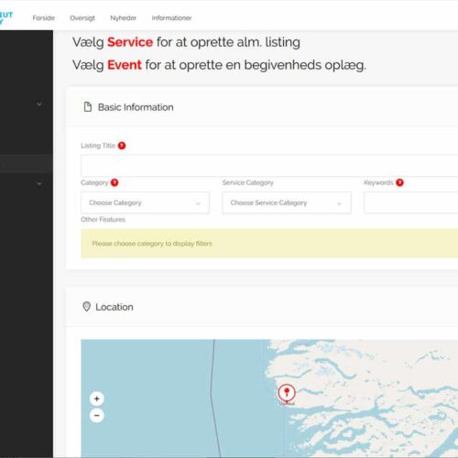Image resolution: width=458 pixels, height=458 pixels.
Task: Expand the upper sidebar chevron
Action: [x=39, y=104]
